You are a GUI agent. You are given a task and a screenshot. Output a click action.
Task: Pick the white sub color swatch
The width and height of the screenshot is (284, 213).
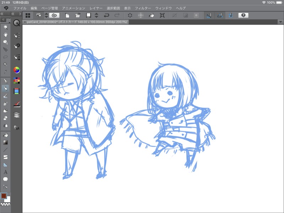tap(7, 199)
